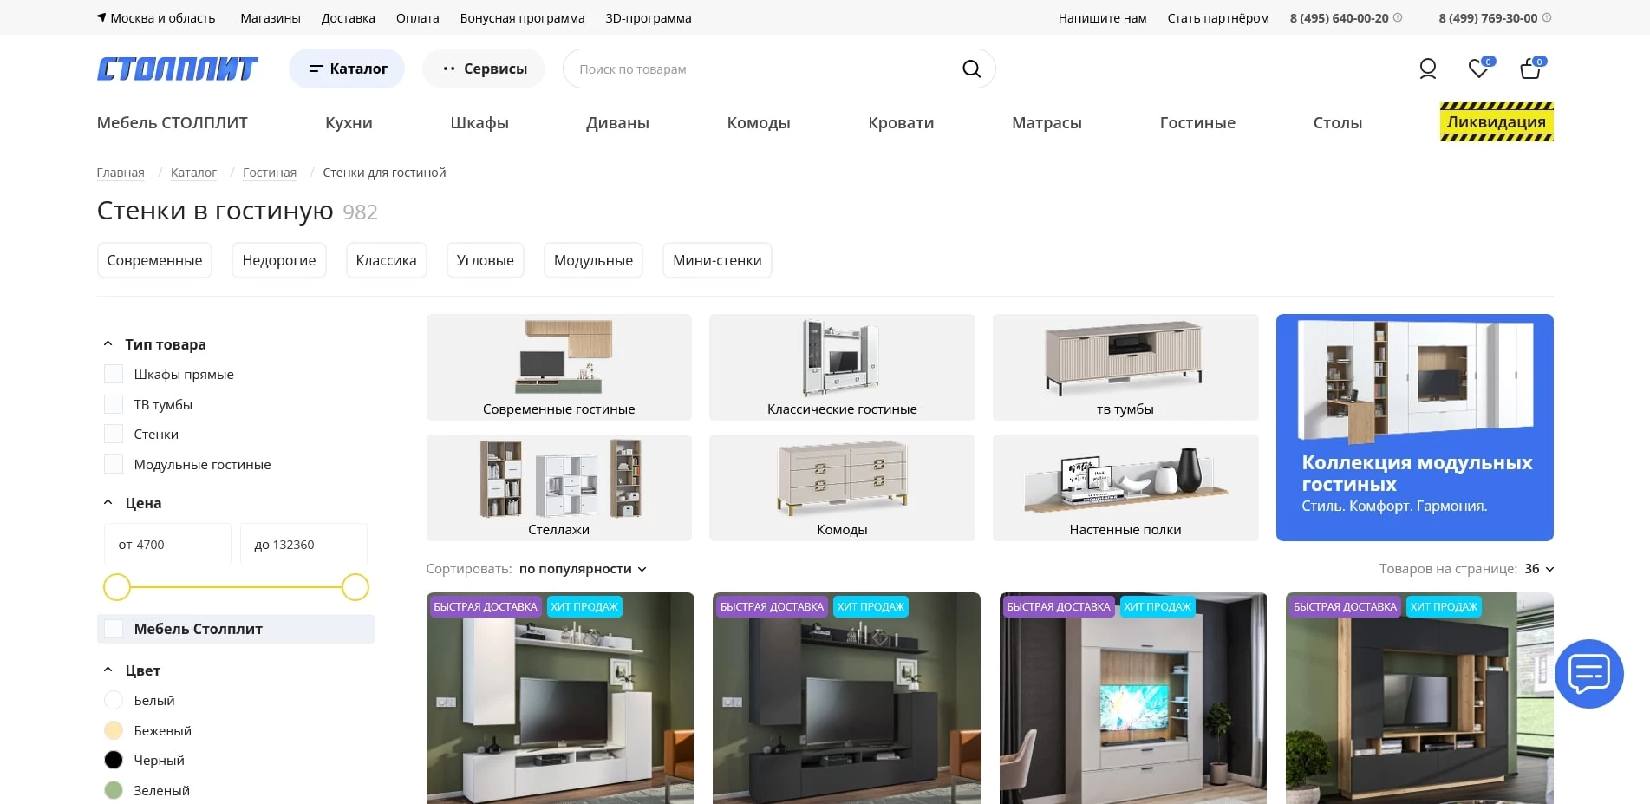Open the shopping cart icon

click(1530, 69)
